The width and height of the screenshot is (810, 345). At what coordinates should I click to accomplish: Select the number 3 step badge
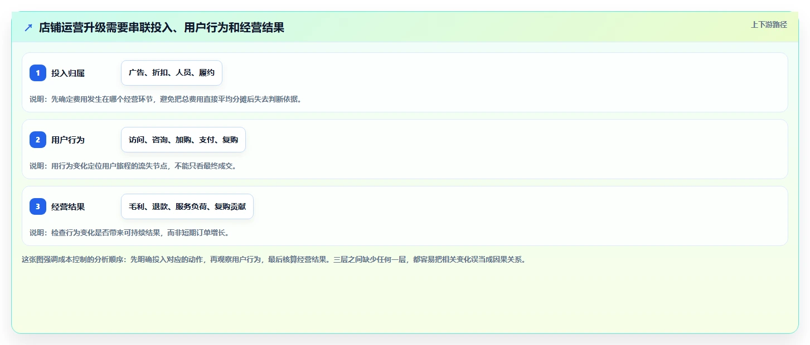point(38,206)
